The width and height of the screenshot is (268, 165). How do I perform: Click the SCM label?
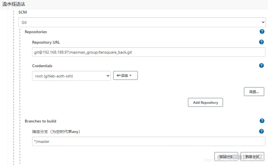click(x=22, y=12)
